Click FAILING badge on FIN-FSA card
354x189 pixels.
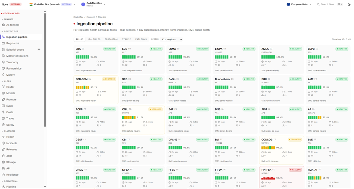296,170
